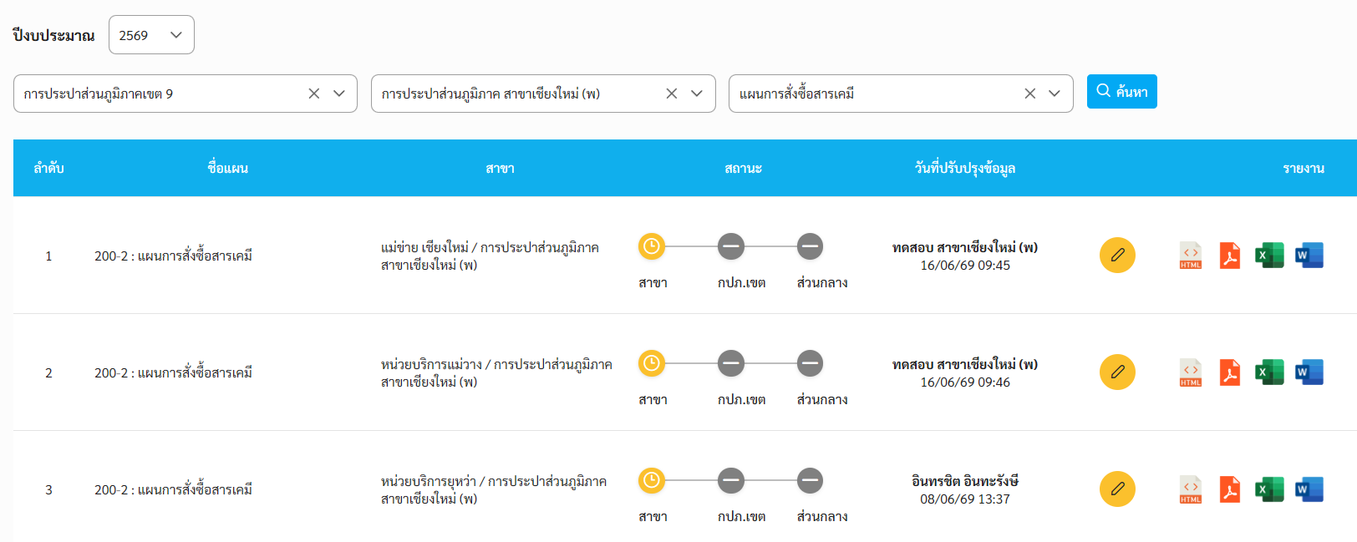Click update date 16/06/69 09:46
This screenshot has width=1357, height=542.
[x=965, y=382]
